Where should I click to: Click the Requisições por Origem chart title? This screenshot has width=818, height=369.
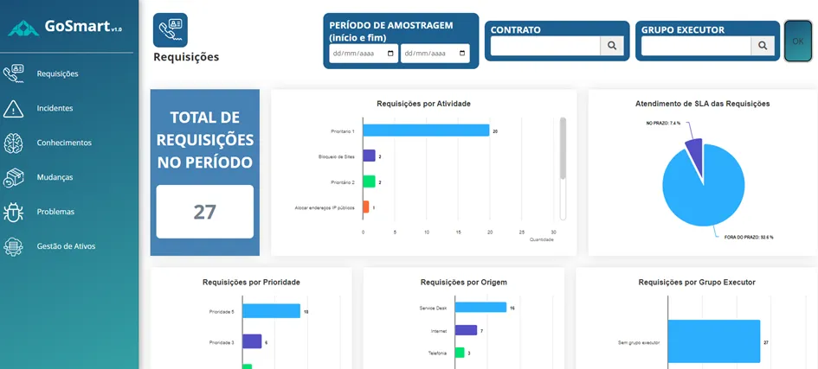[464, 282]
